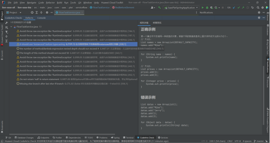The height and width of the screenshot is (143, 270).
Task: Click the '4 spaces' indent in status bar
Action: (247, 141)
